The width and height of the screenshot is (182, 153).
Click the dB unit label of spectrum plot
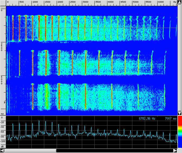coord(2,146)
